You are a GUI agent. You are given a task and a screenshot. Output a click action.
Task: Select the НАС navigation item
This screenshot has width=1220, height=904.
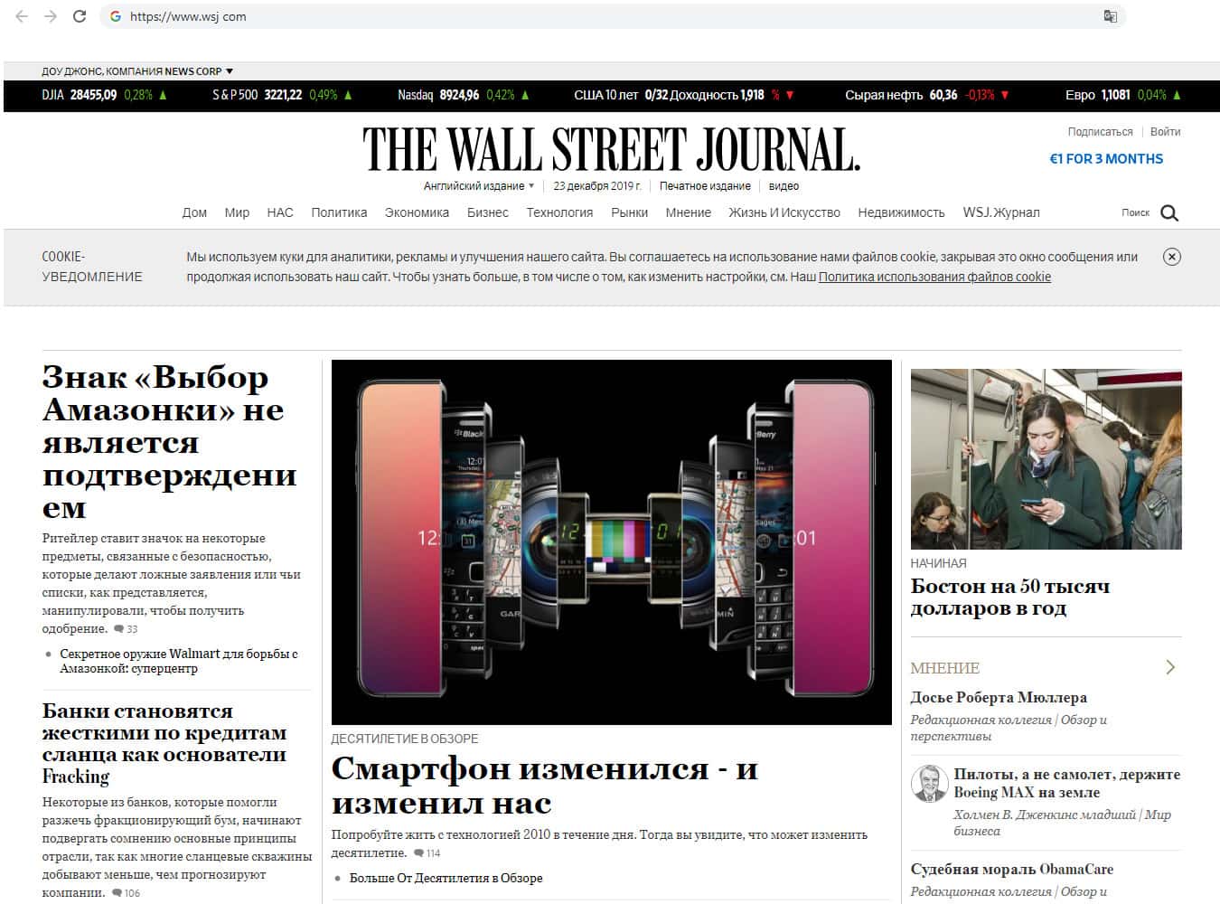tap(280, 213)
